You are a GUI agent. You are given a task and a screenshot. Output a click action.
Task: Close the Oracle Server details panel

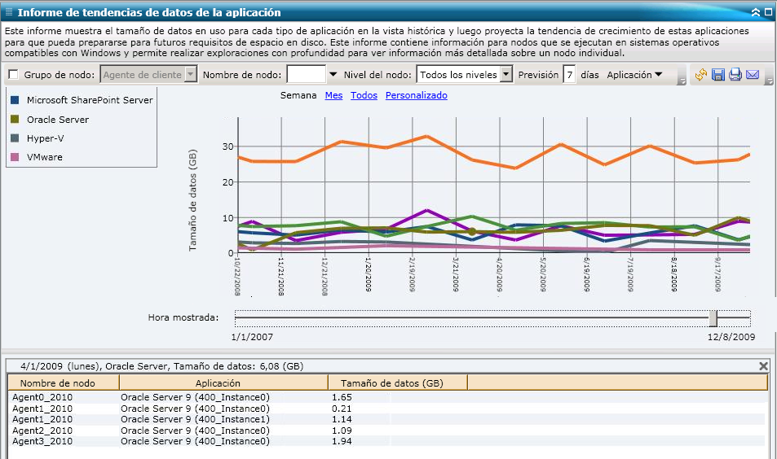(763, 366)
